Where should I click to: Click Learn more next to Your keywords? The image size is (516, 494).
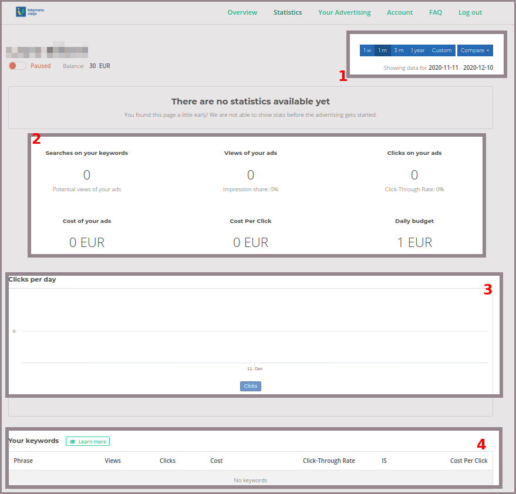click(x=88, y=441)
